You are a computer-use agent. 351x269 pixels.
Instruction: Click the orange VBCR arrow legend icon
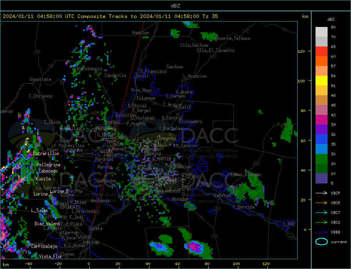pos(321,203)
